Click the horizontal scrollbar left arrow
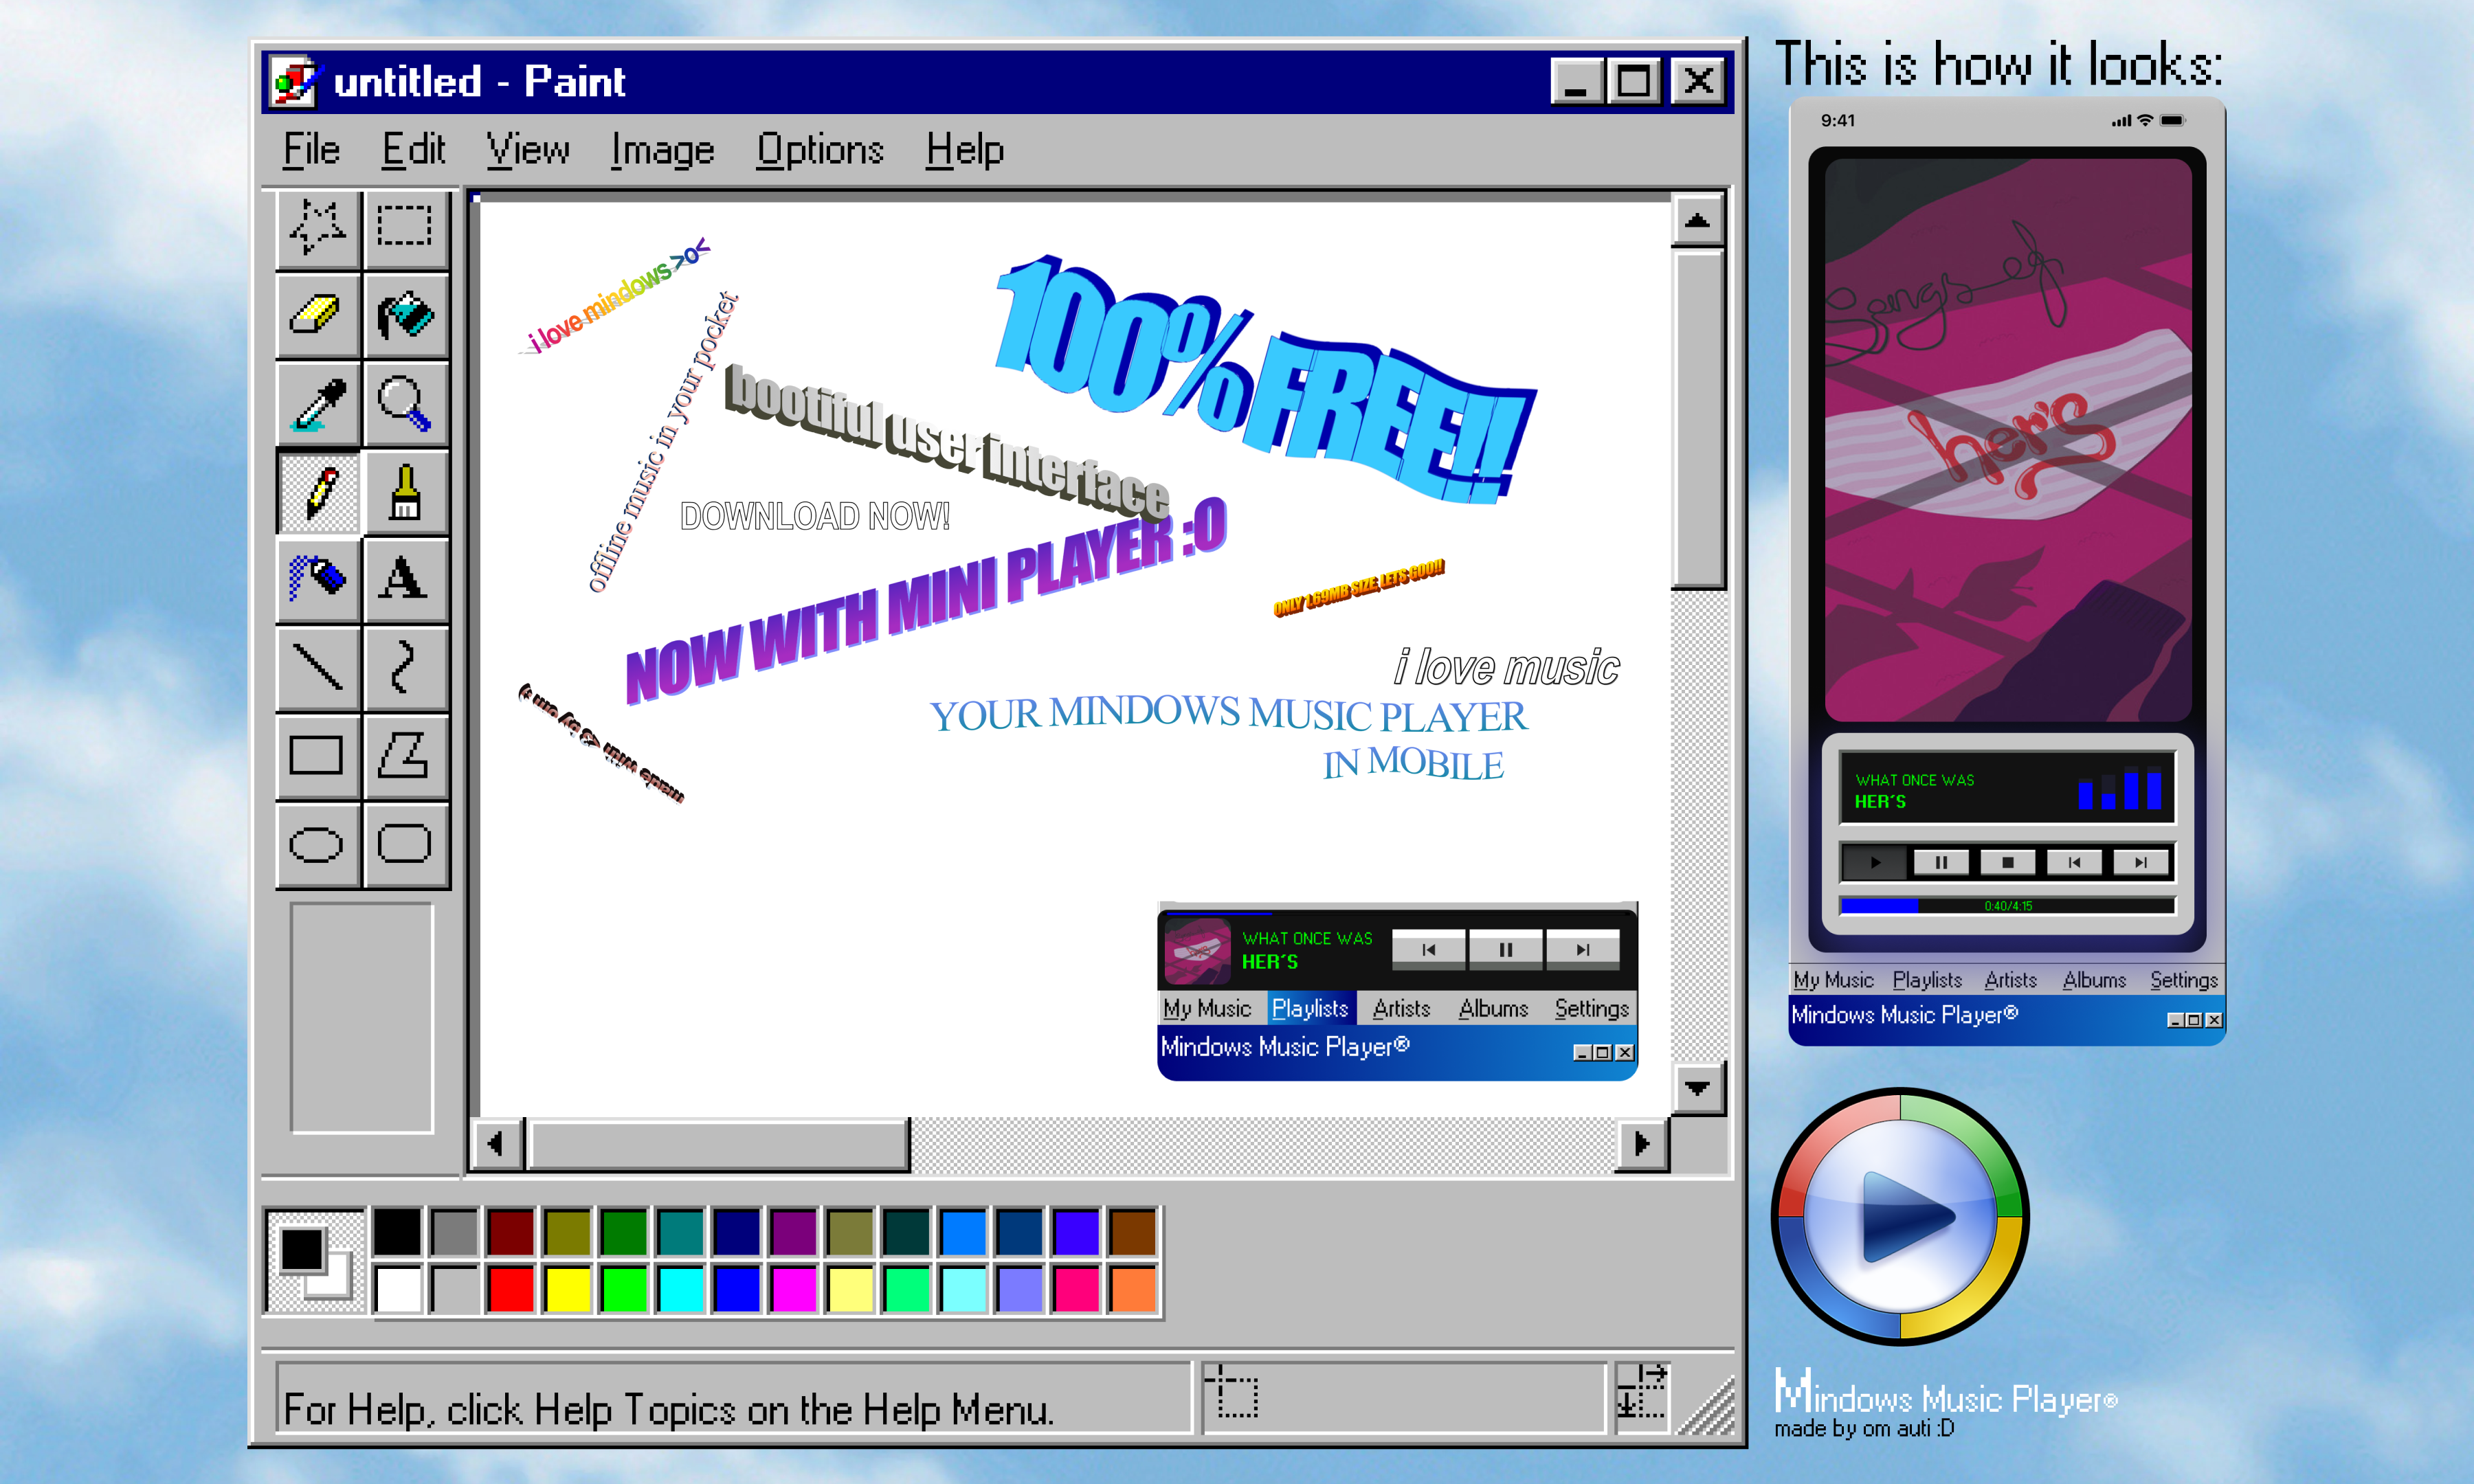 (496, 1143)
